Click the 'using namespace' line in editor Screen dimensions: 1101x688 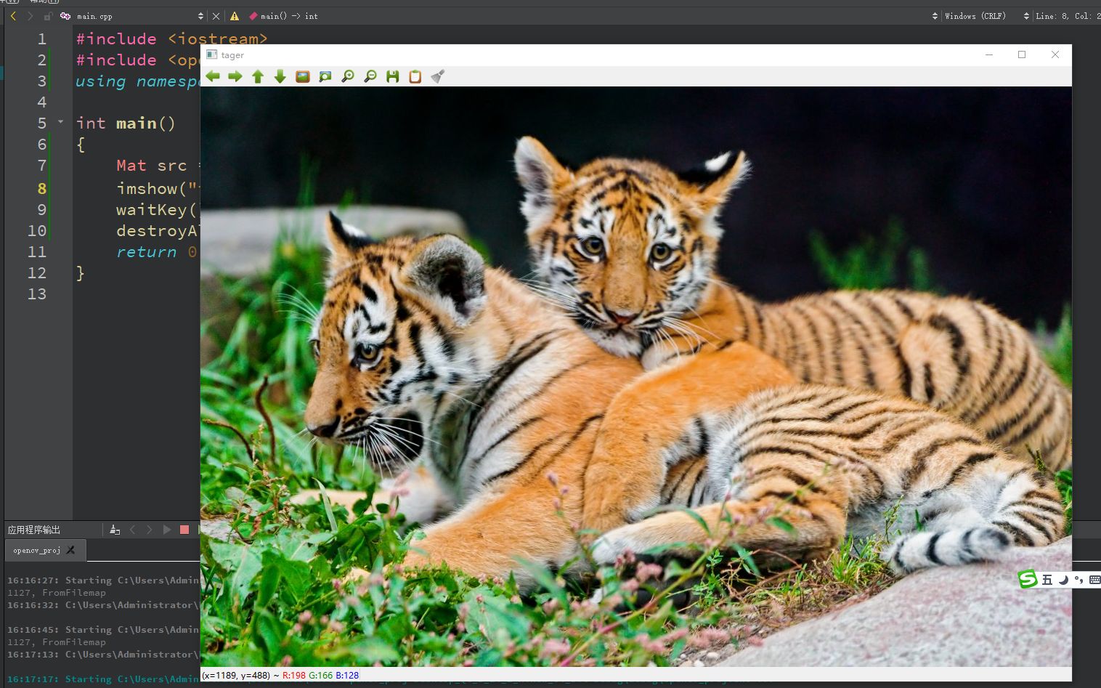[137, 81]
